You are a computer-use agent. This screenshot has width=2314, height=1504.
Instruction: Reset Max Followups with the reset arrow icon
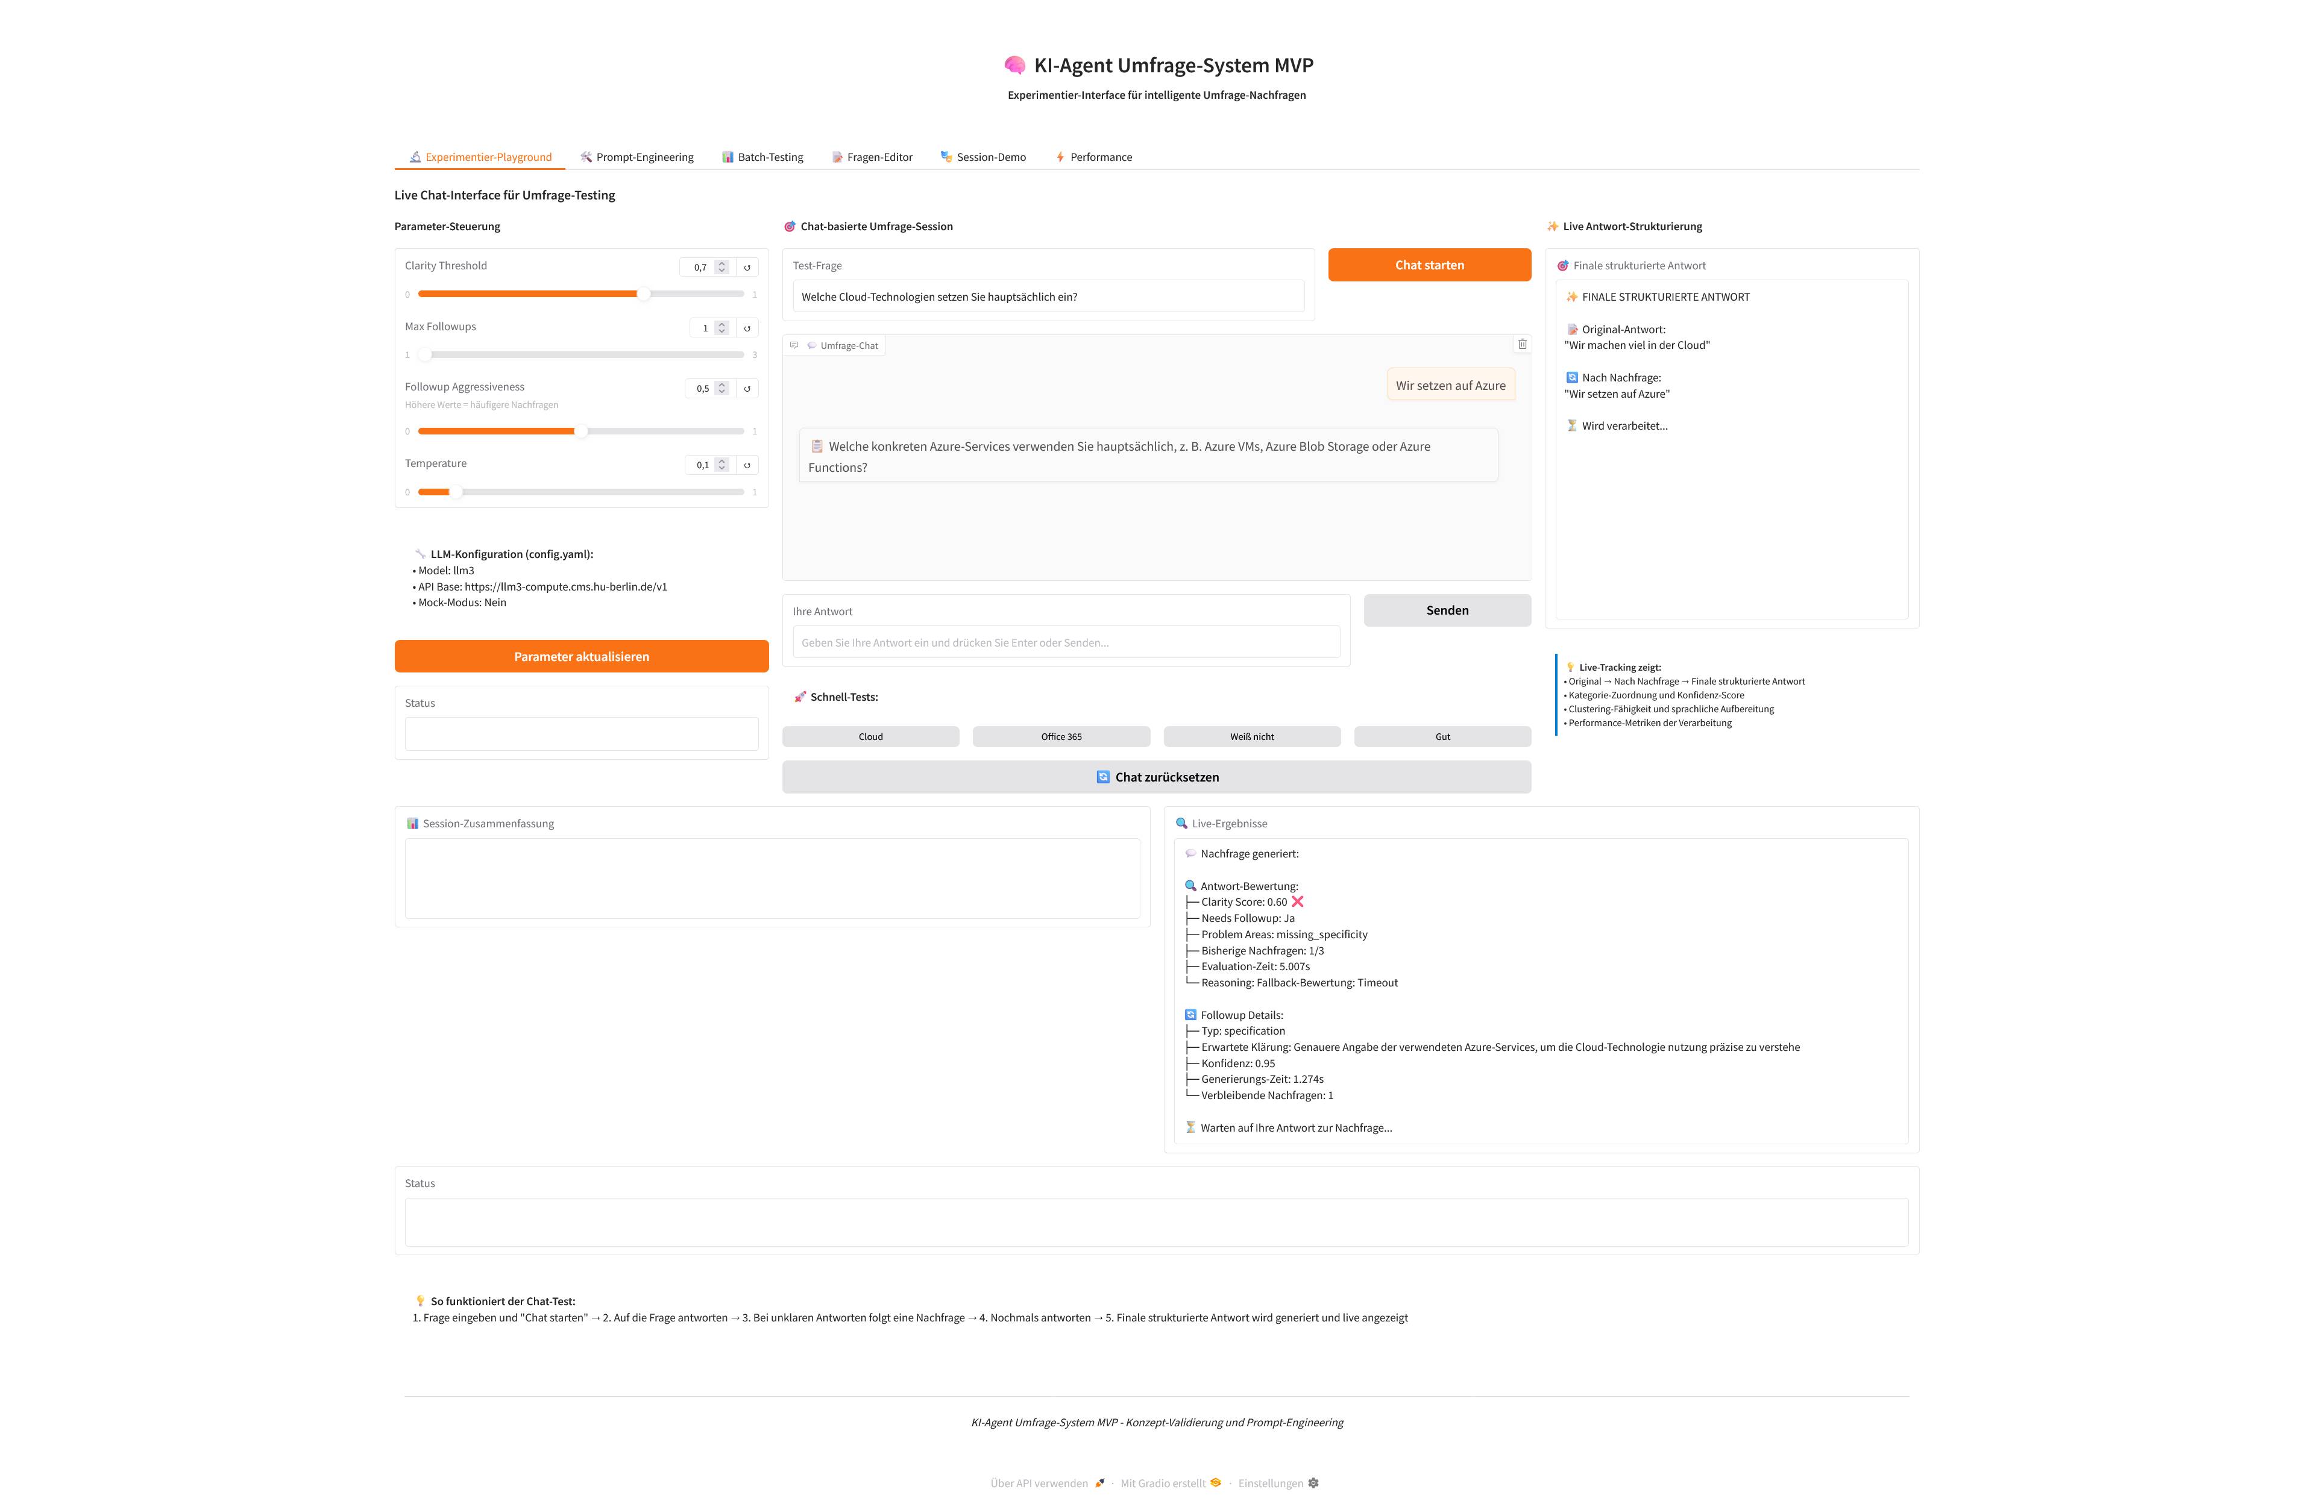pos(747,328)
